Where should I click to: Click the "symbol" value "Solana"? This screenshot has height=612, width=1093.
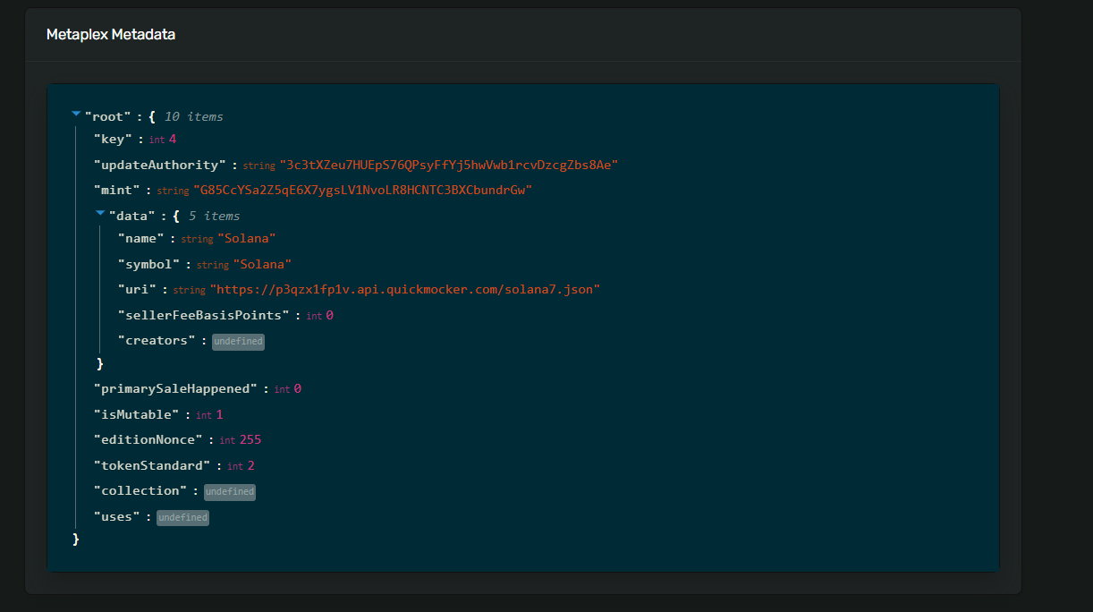(262, 265)
